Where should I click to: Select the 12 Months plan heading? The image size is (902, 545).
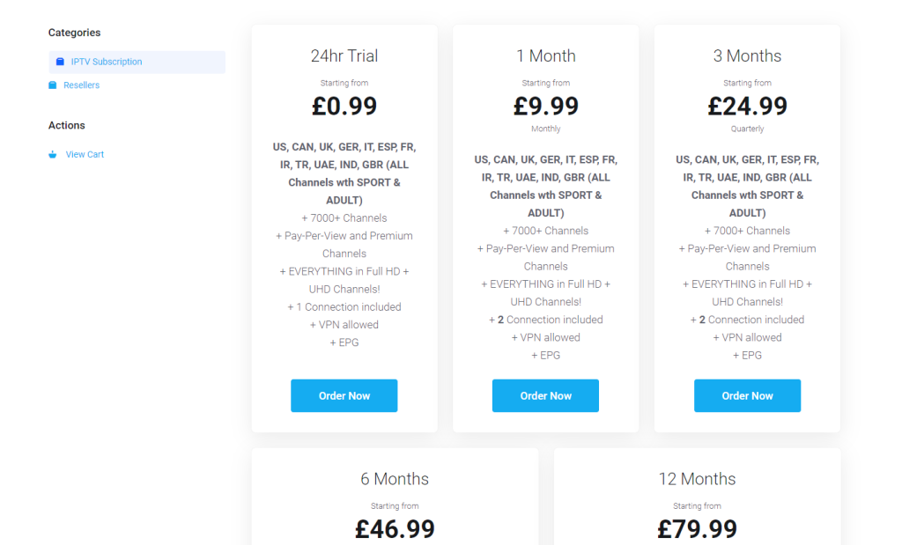pos(697,479)
